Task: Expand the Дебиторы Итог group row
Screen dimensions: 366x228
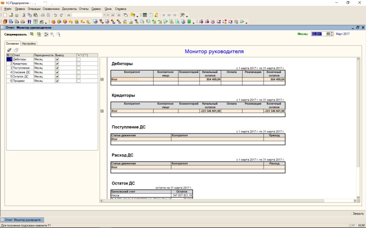Action: (x=102, y=79)
